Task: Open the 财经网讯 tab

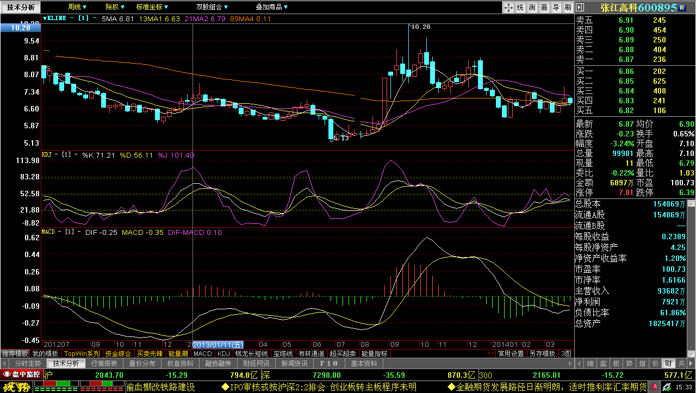Action: [x=256, y=364]
